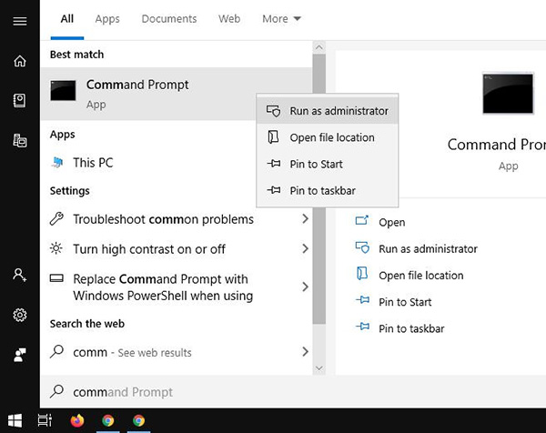Switch to the Apps search tab
The height and width of the screenshot is (433, 546).
[x=107, y=19]
